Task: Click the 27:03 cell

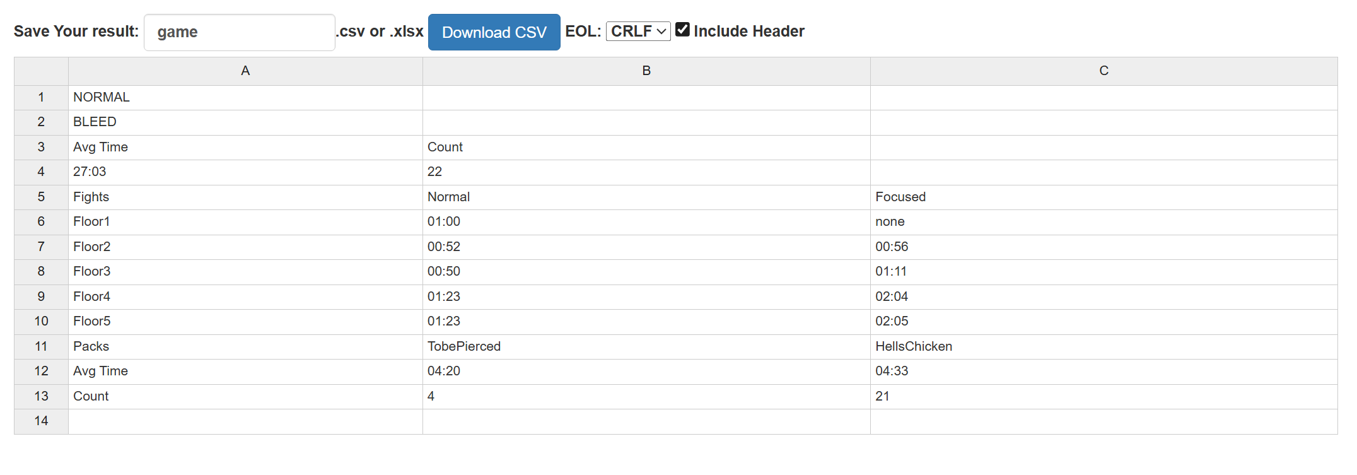Action: (x=245, y=172)
